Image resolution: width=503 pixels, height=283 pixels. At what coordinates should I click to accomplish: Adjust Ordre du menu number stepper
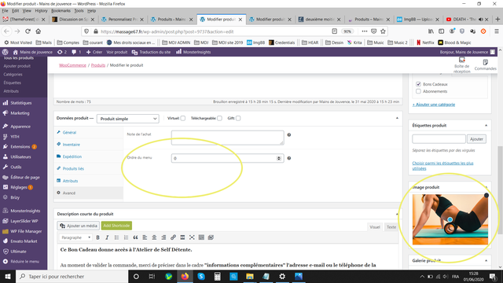[279, 158]
